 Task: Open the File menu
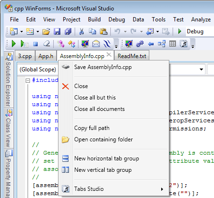point(14,20)
